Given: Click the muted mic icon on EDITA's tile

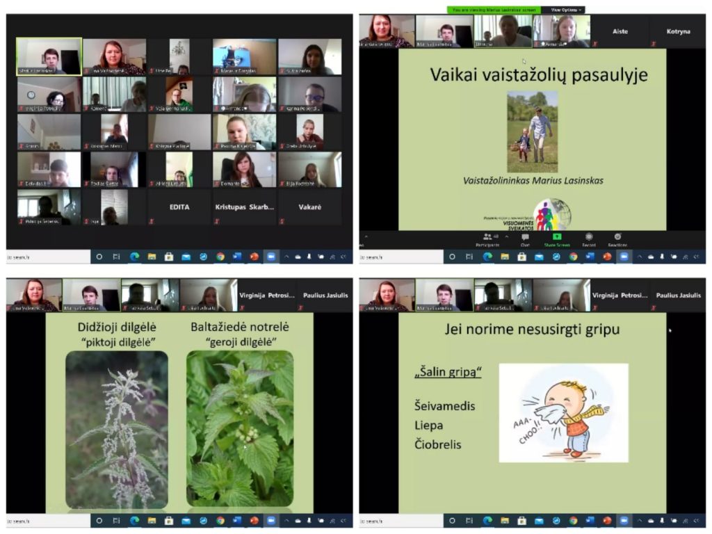Looking at the screenshot, I should pos(152,222).
